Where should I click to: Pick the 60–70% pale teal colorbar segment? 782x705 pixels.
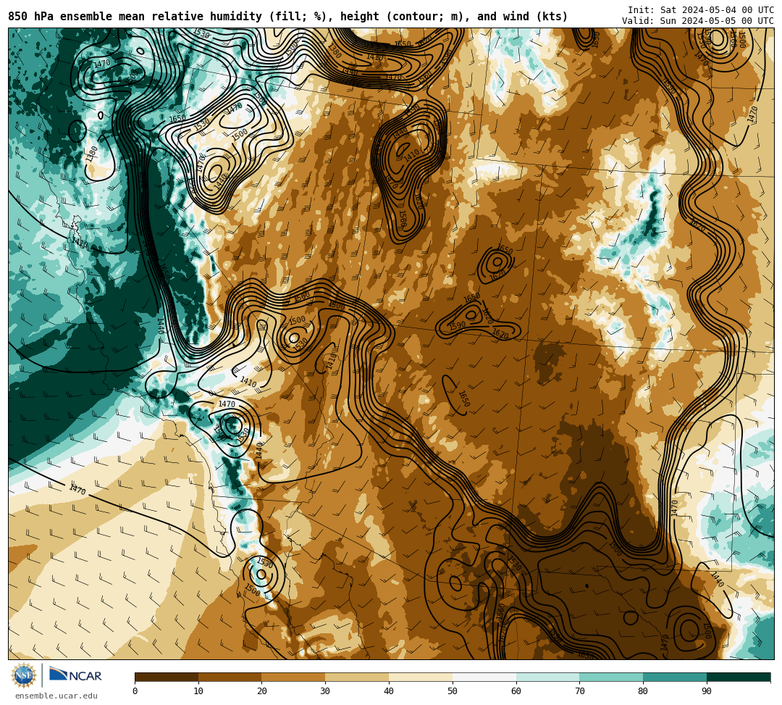tap(548, 677)
